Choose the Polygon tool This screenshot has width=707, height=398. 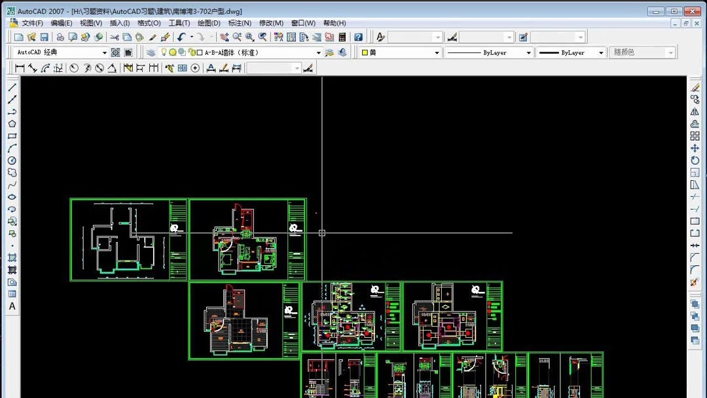coord(12,124)
